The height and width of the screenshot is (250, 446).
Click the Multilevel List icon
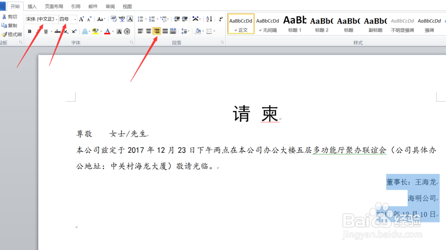pyautogui.click(x=164, y=19)
